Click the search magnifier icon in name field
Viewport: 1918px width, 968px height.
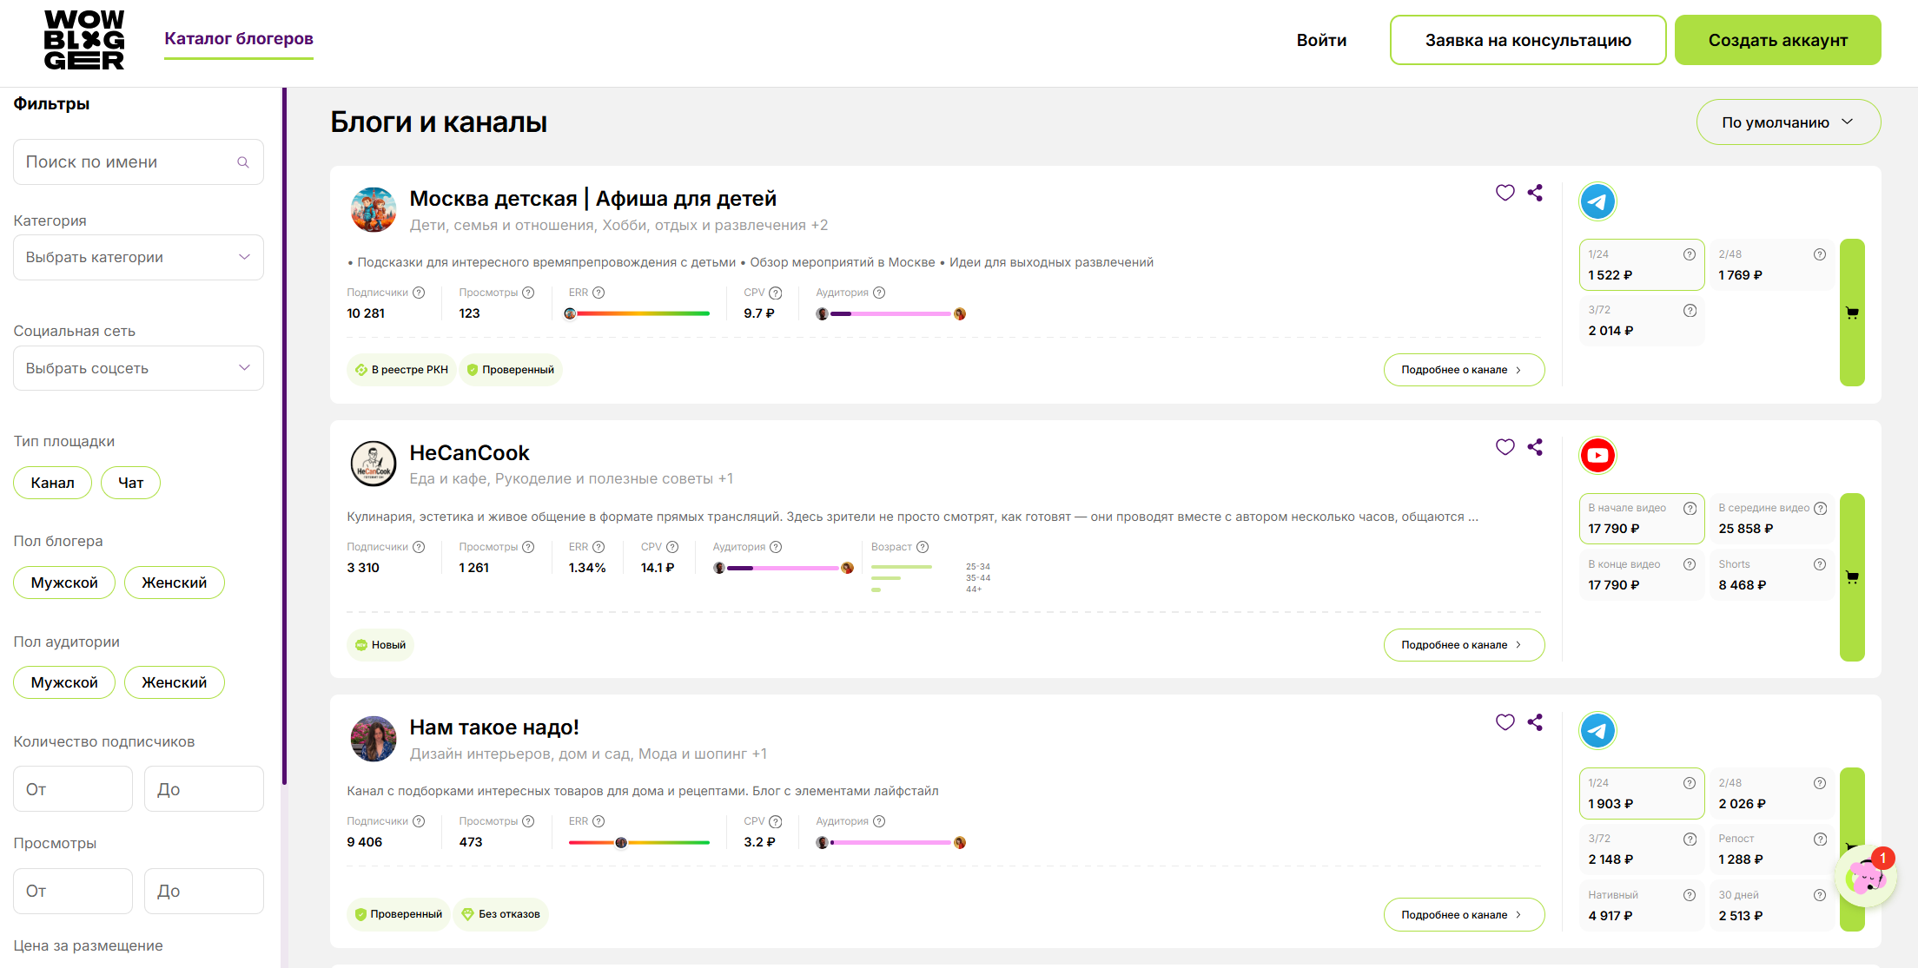[243, 162]
